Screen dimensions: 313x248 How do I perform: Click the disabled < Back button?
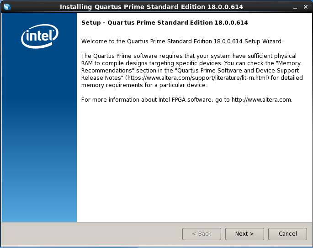[x=202, y=234]
